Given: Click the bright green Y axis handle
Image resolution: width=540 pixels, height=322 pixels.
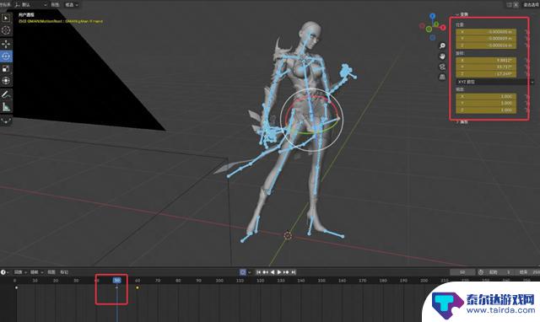Looking at the screenshot, I should 429,30.
